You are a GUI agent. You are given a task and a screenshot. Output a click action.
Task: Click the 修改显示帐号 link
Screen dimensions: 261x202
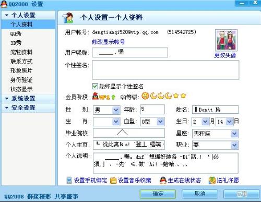(109, 42)
